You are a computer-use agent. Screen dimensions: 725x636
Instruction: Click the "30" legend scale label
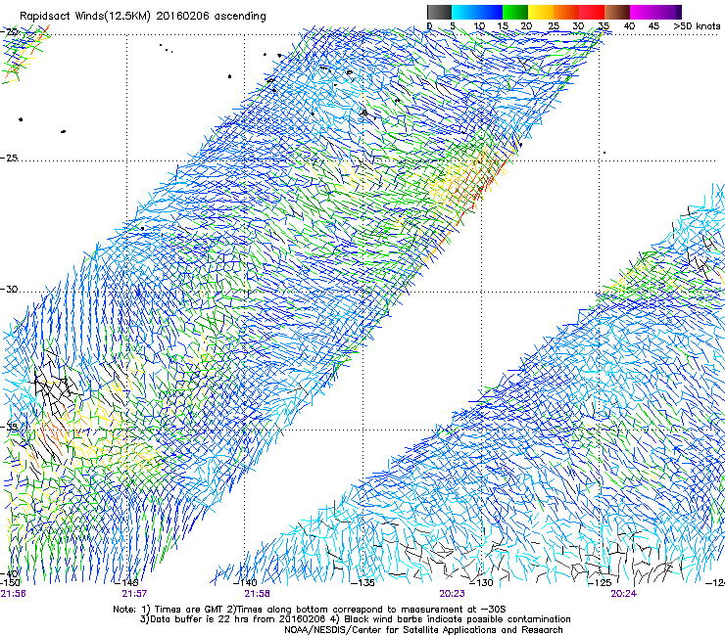[x=578, y=25]
